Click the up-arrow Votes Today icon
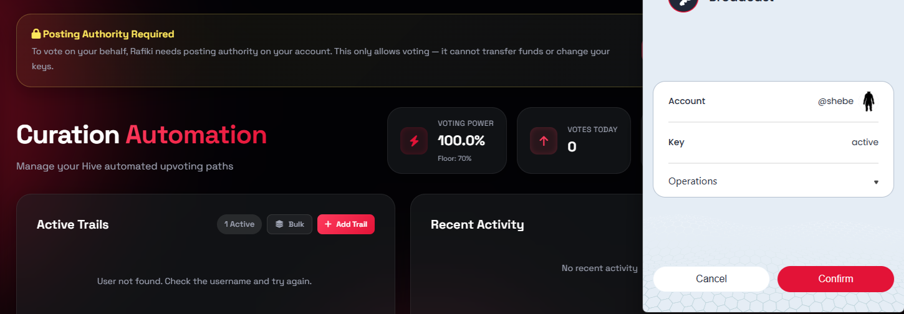 [x=543, y=141]
